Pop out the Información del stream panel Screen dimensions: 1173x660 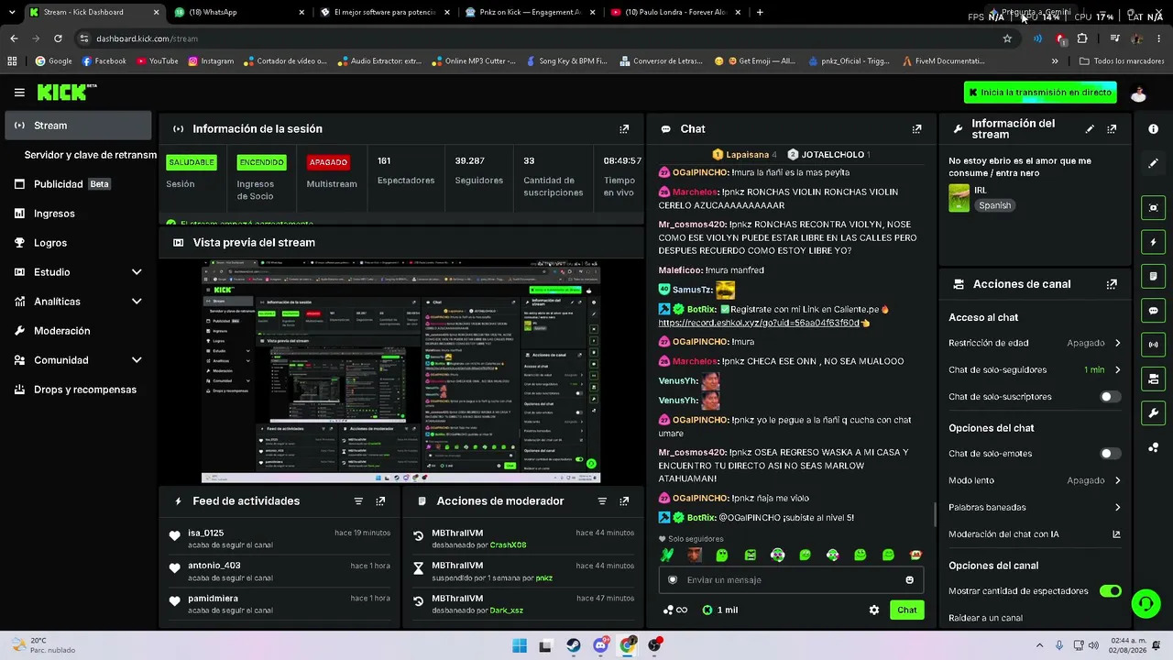coord(1112,129)
